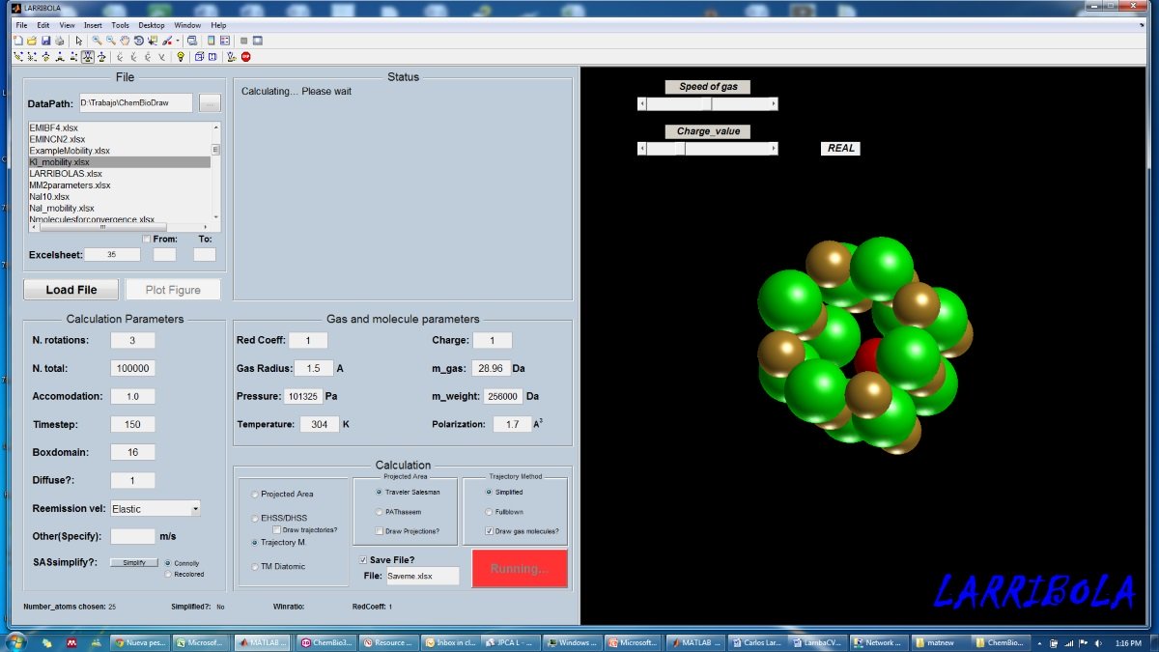The height and width of the screenshot is (652, 1159).
Task: Select the PAThaseem radio option
Action: tap(380, 512)
